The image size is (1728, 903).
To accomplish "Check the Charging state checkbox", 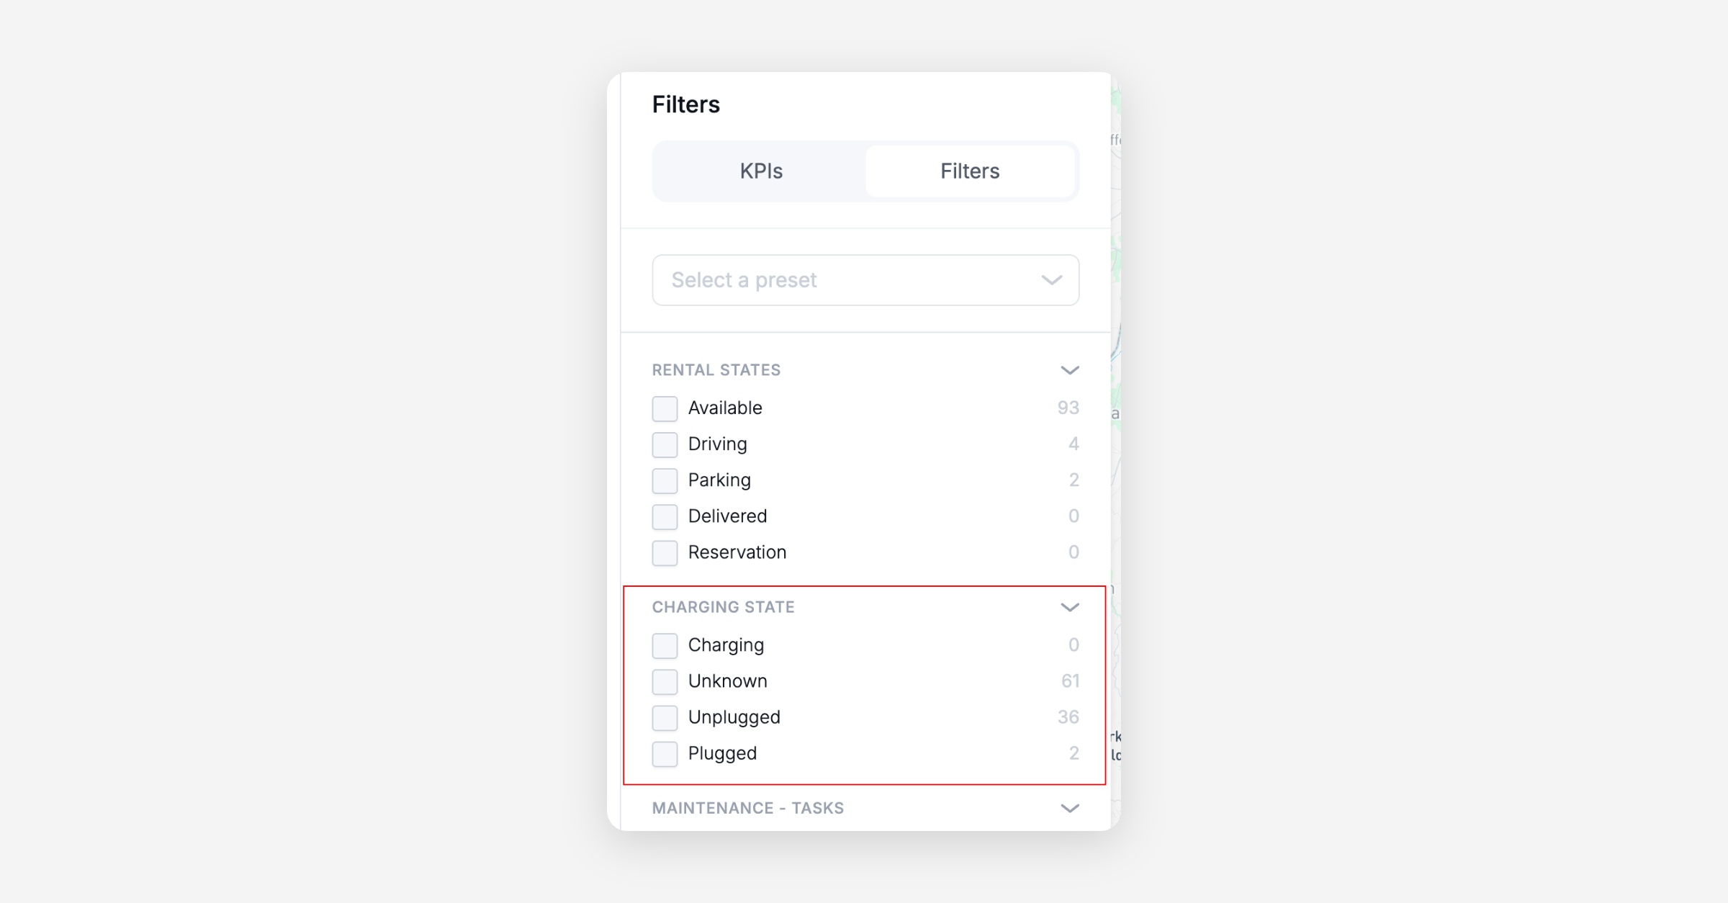I will (665, 645).
